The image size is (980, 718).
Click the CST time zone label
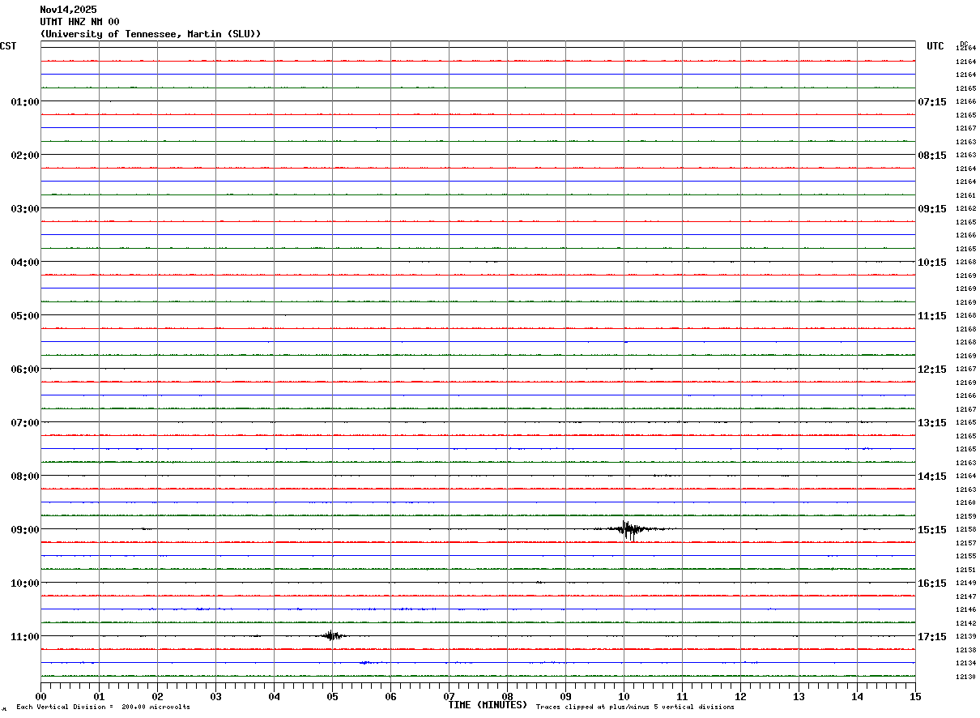click(x=8, y=46)
